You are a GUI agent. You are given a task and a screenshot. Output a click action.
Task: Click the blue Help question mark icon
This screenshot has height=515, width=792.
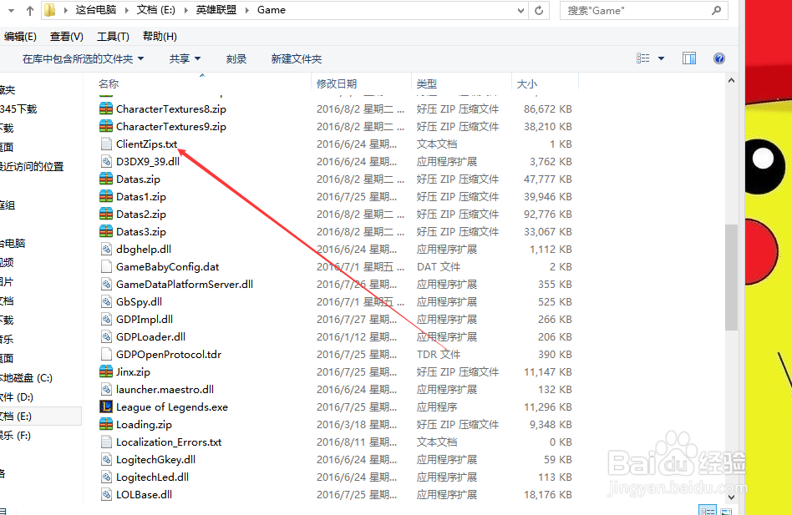click(x=719, y=58)
